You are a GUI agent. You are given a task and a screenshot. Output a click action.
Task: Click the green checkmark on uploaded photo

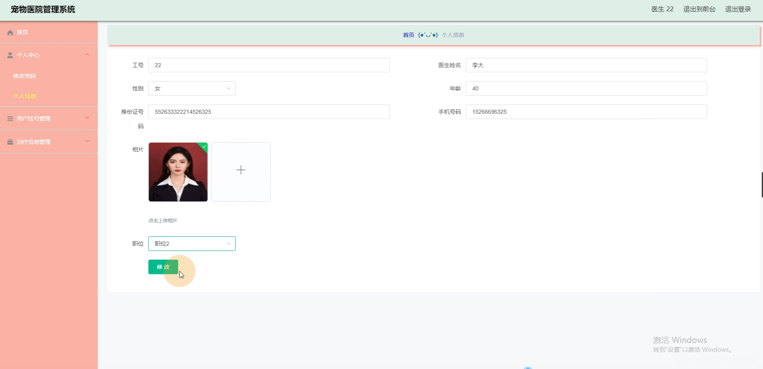pyautogui.click(x=204, y=146)
